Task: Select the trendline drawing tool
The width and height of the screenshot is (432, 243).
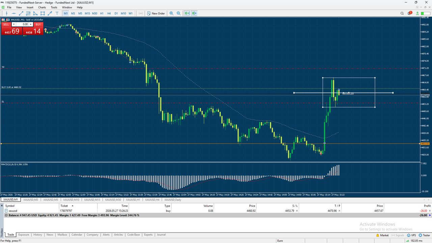Action: tap(21, 13)
